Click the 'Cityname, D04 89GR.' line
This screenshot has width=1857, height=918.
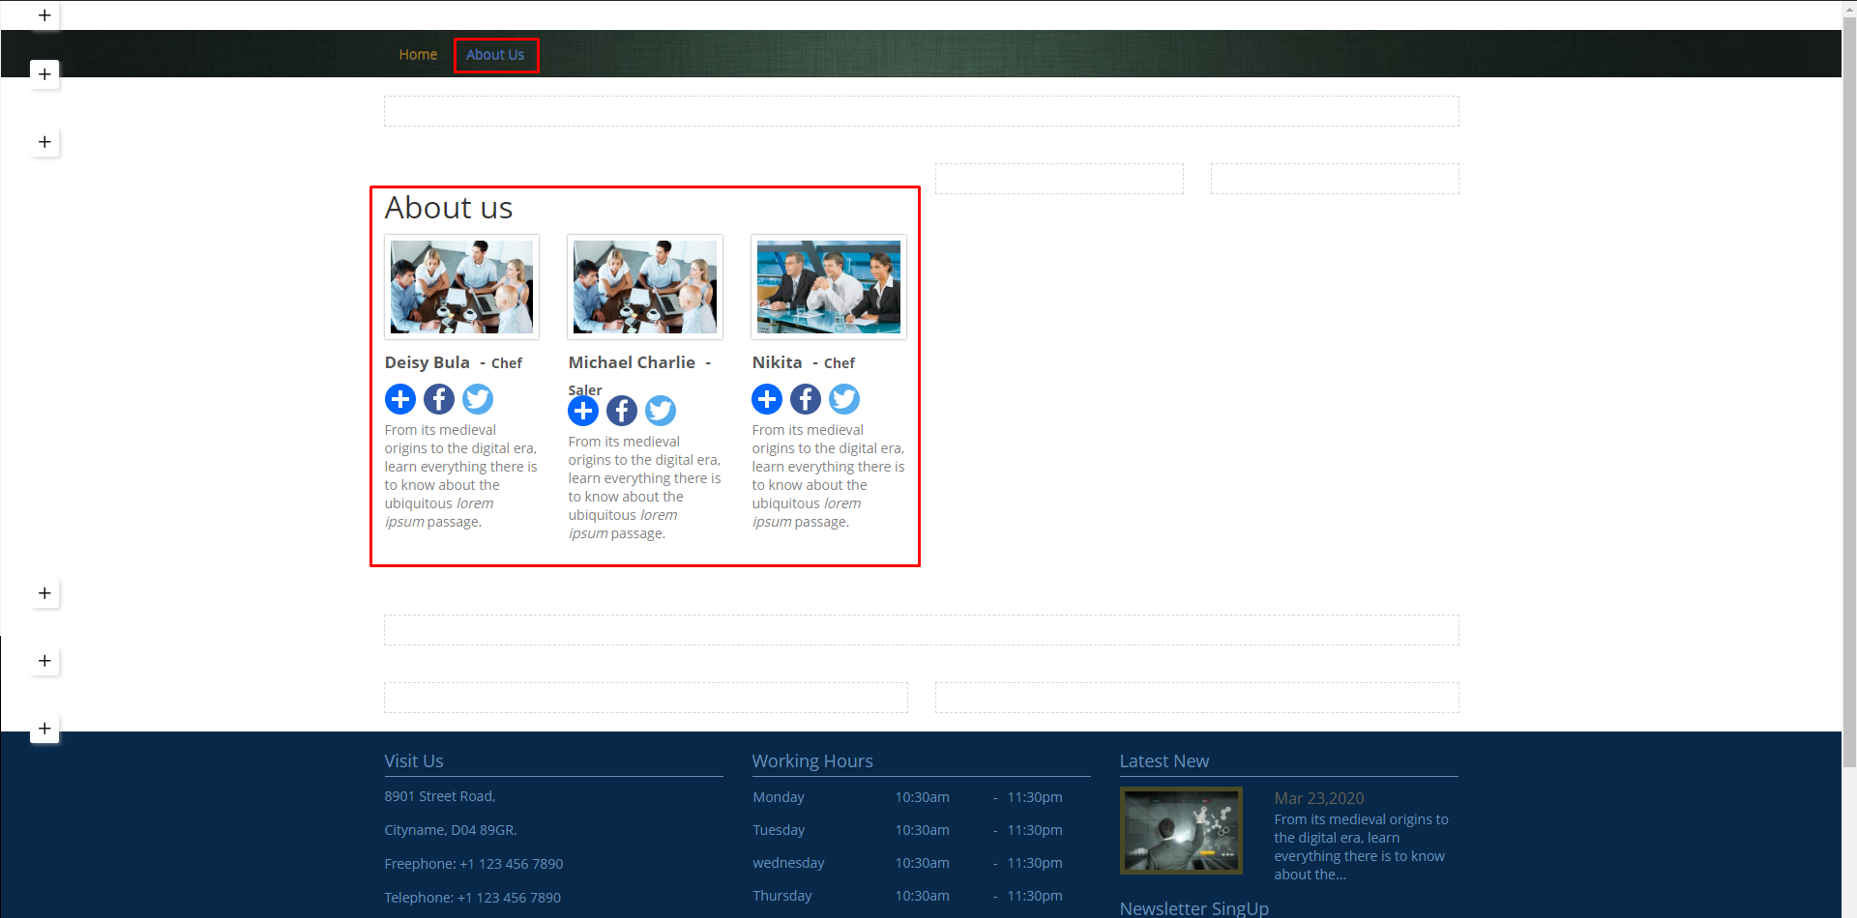click(x=451, y=830)
